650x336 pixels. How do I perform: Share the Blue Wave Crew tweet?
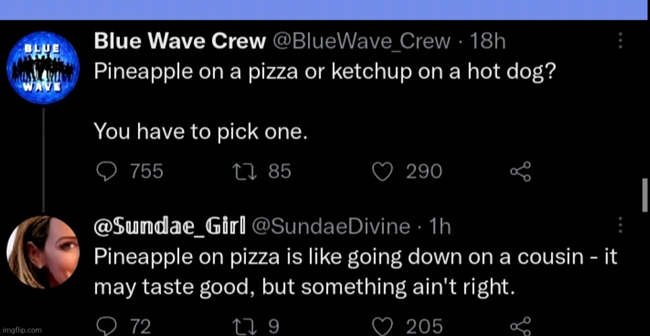(520, 172)
